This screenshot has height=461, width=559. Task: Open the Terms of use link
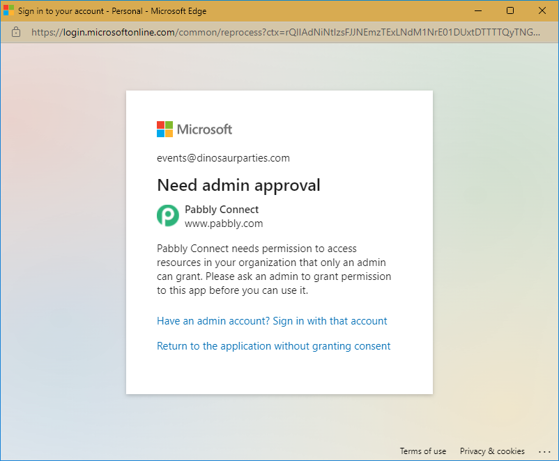423,451
